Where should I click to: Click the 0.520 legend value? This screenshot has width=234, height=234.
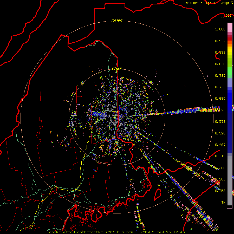pyautogui.click(x=220, y=133)
